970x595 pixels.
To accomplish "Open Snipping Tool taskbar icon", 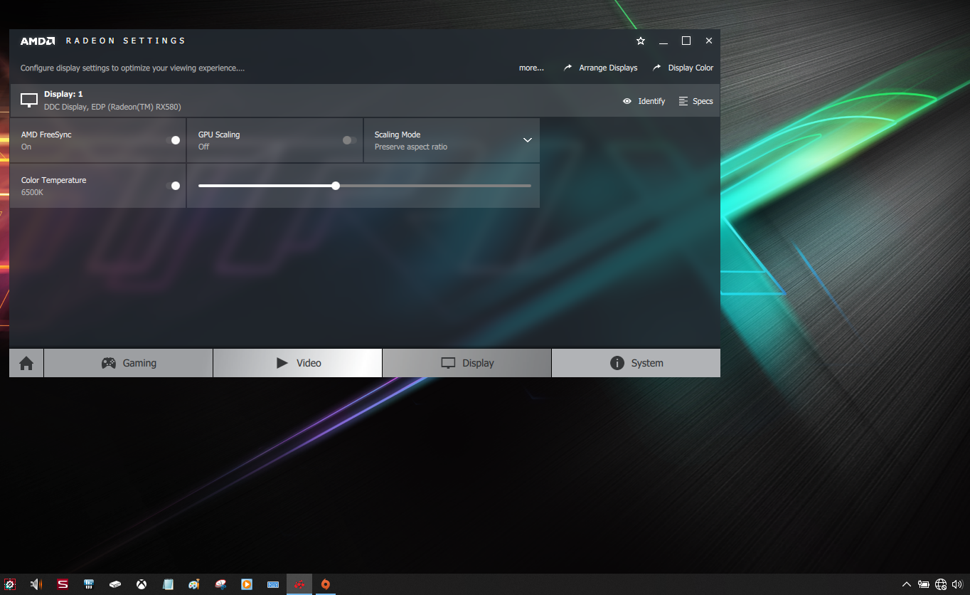I will [220, 584].
